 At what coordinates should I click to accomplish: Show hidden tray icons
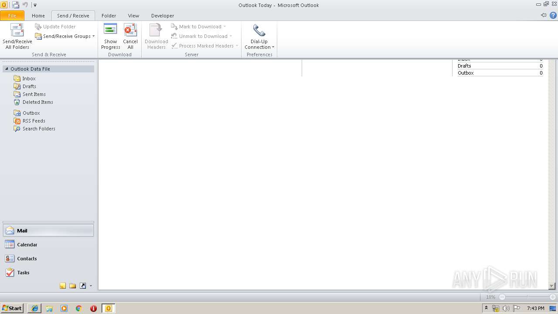[x=486, y=308]
